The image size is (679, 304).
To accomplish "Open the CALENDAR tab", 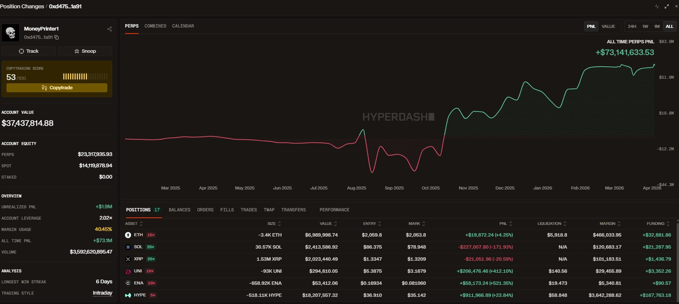I will [x=183, y=26].
